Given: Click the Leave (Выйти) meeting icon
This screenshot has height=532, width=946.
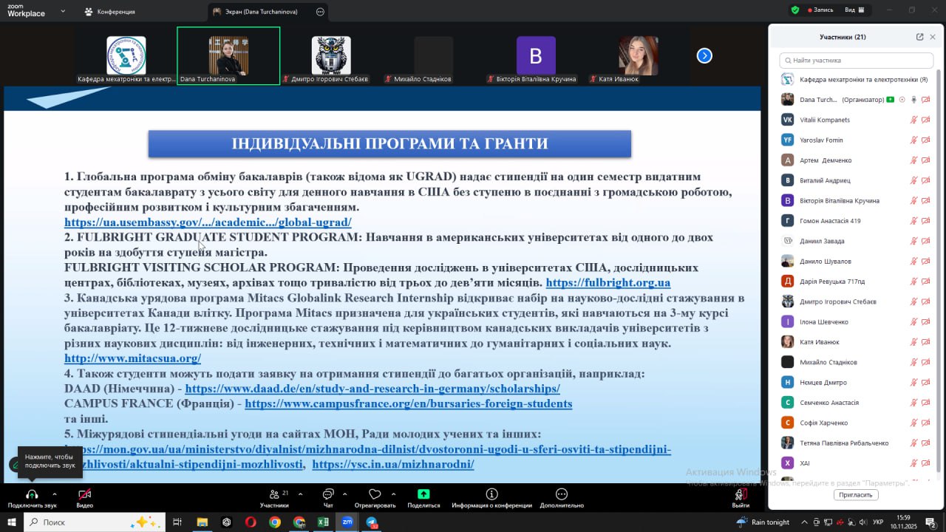Looking at the screenshot, I should click(740, 494).
